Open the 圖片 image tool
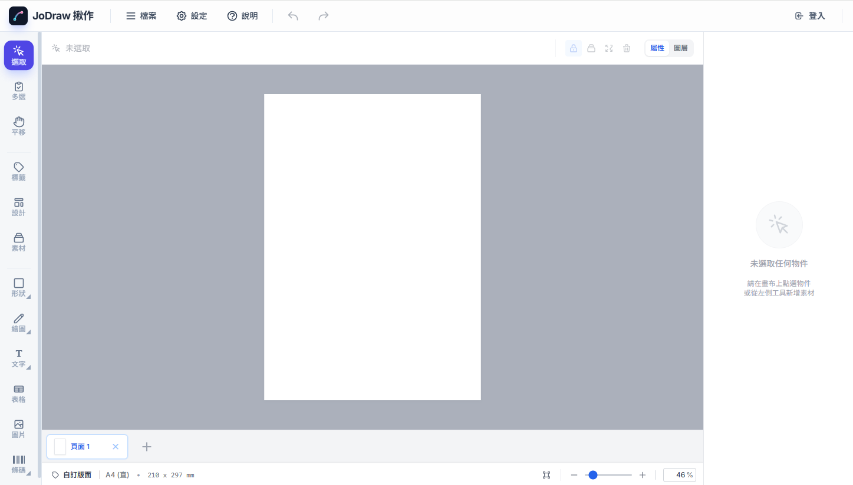This screenshot has width=853, height=485. click(18, 428)
